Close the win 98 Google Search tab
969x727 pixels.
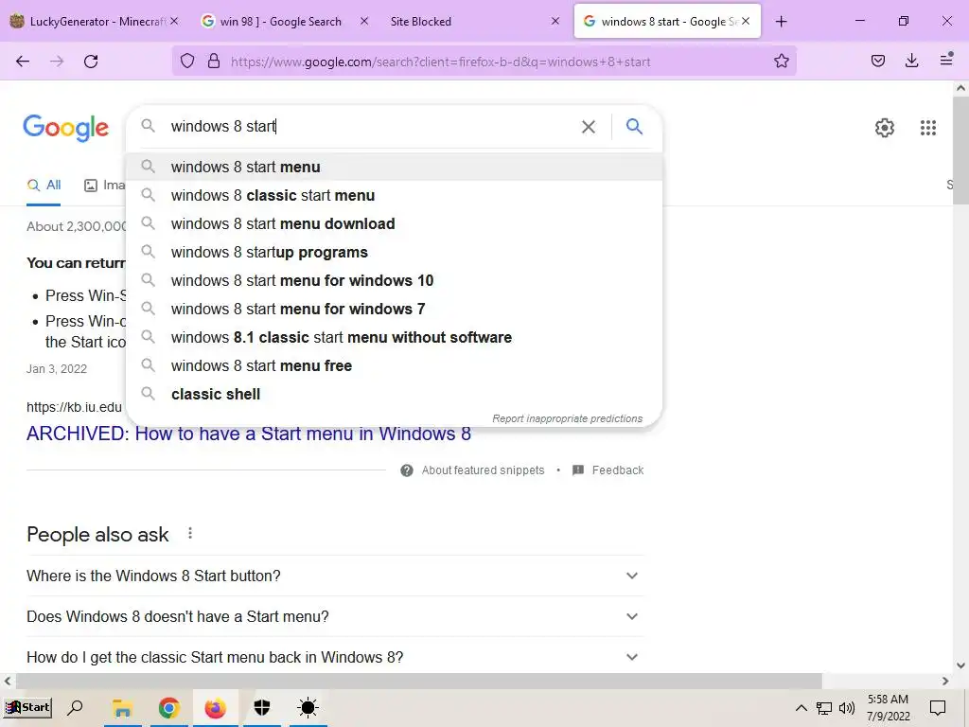tap(364, 22)
